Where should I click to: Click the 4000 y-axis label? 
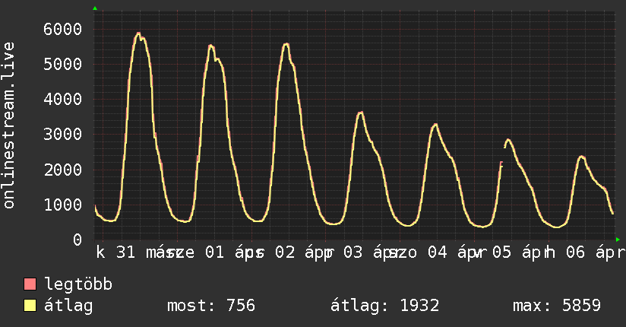[63, 99]
